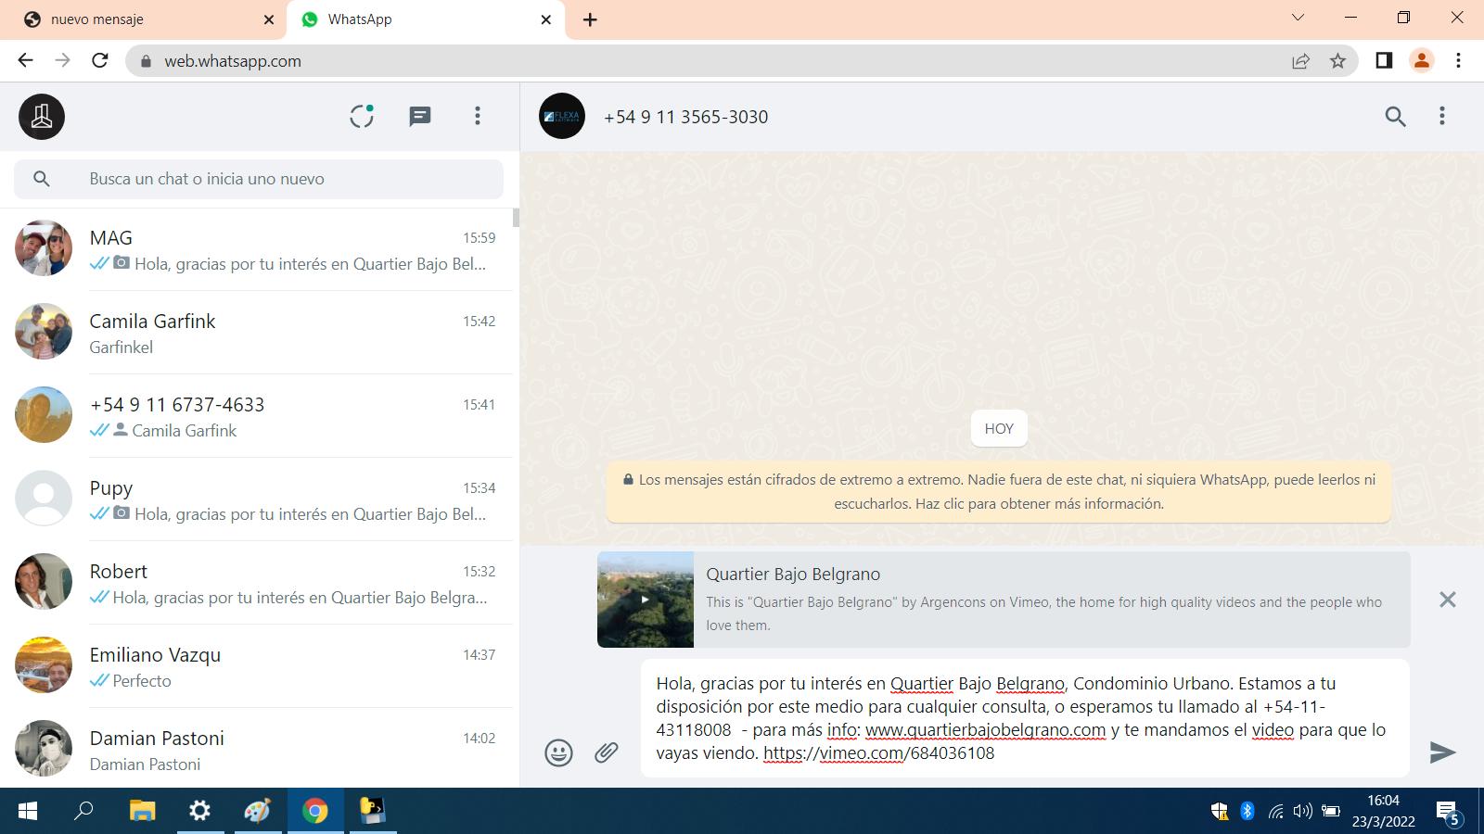Click MAG's profile picture
The image size is (1484, 834).
(x=44, y=248)
